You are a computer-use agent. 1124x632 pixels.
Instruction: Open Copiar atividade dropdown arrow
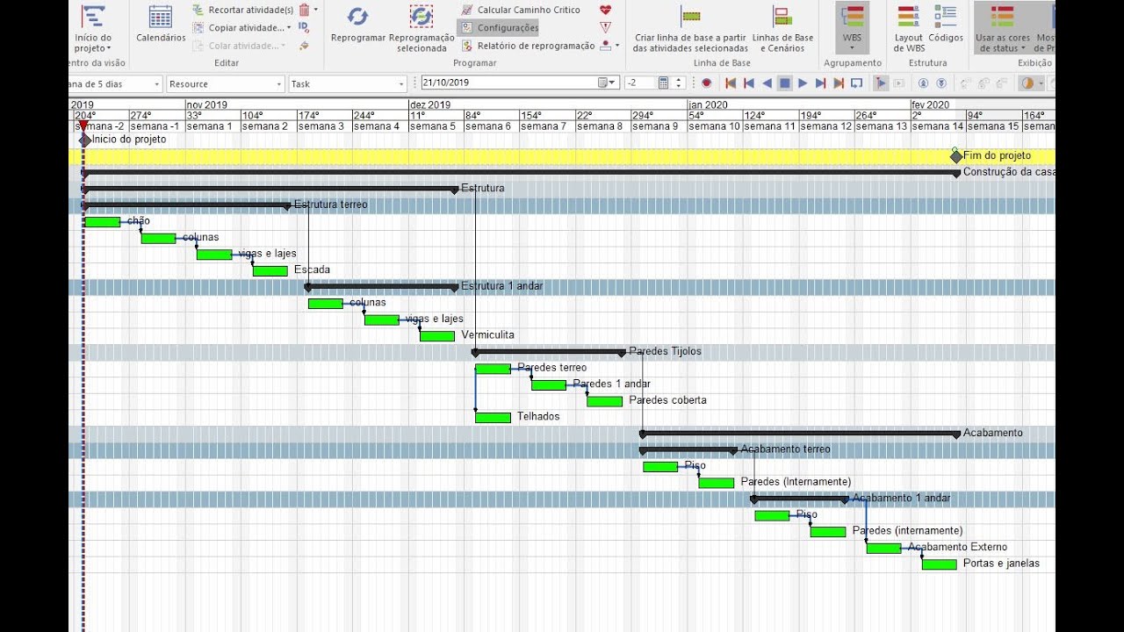289,28
